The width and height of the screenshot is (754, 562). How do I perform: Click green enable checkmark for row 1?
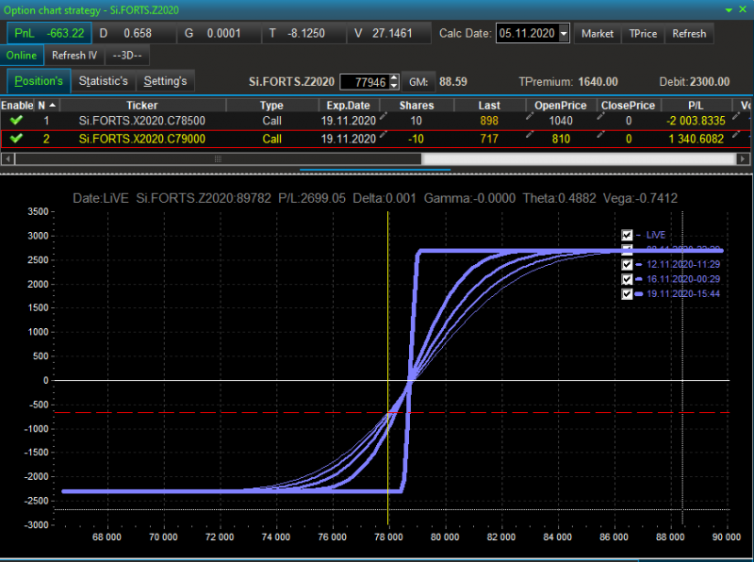(x=16, y=120)
